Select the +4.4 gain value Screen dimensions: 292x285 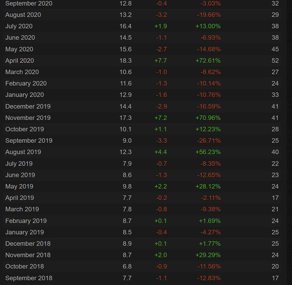pos(161,152)
